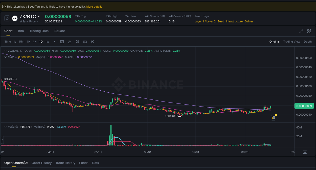
Task: Switch to the Trading Data tab
Action: 39,31
